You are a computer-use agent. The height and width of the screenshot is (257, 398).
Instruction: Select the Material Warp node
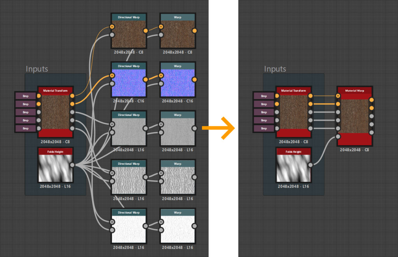(354, 116)
